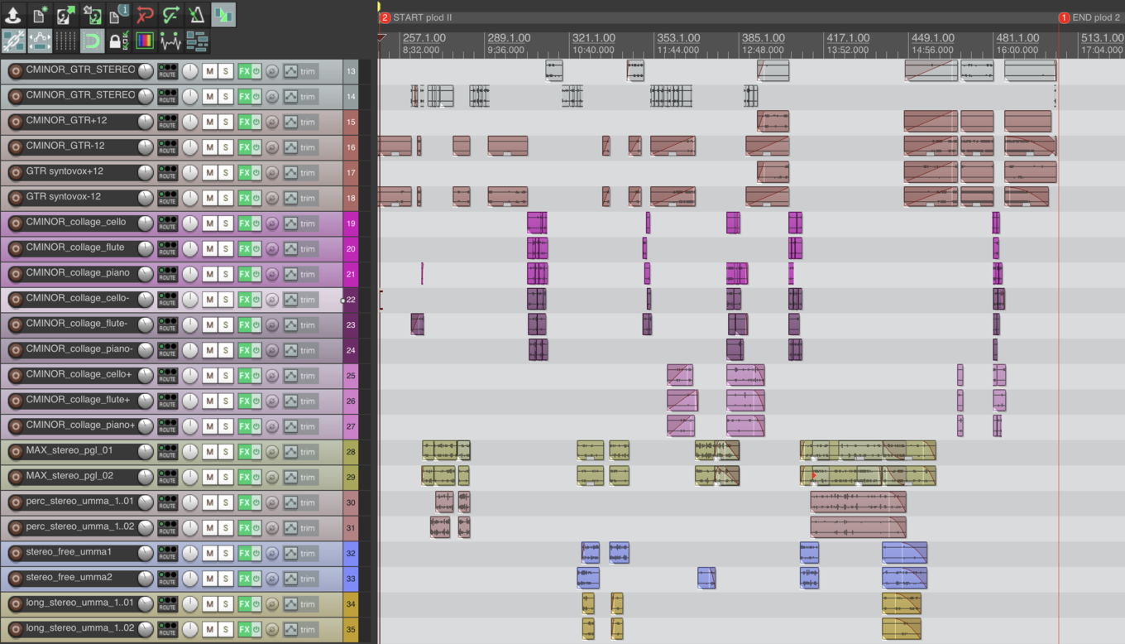Open trim automation mode on GTR syntovox+12
Screen dimensions: 1125x644
pos(308,173)
